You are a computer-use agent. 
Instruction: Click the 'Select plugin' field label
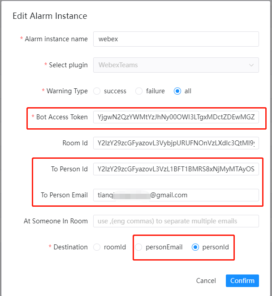68,65
